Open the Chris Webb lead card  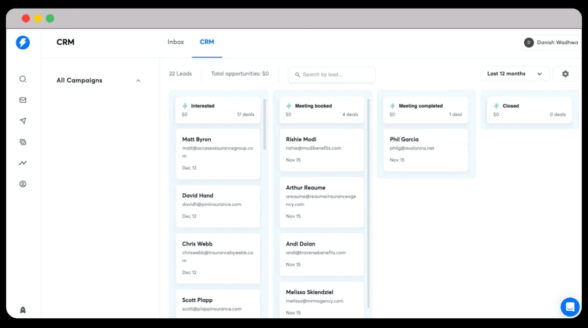(x=218, y=259)
